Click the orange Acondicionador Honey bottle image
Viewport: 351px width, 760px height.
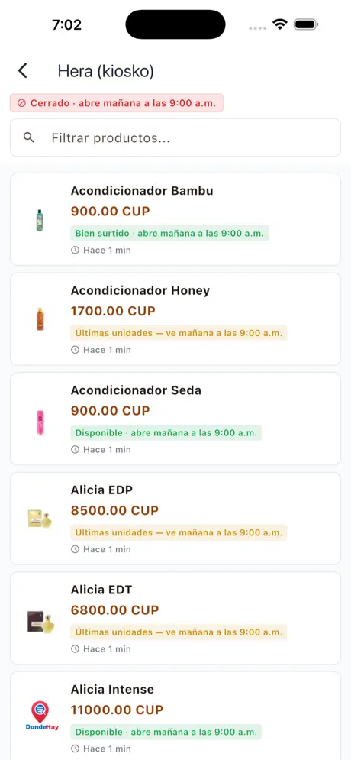tap(40, 319)
